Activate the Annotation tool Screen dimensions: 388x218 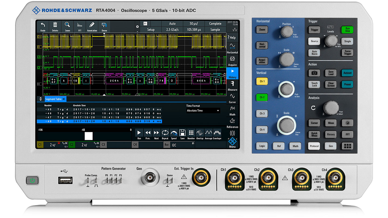(92, 26)
